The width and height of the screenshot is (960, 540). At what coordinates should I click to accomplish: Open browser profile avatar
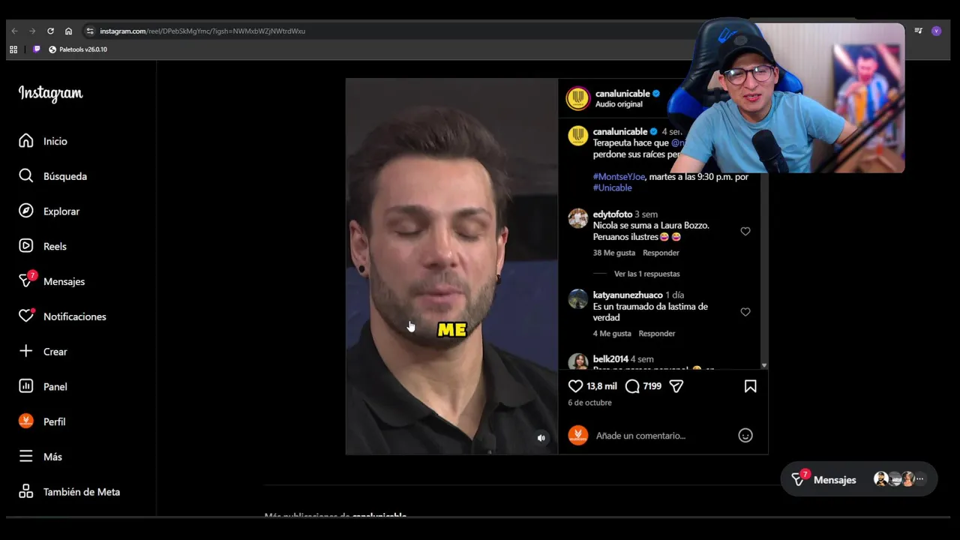(x=936, y=31)
